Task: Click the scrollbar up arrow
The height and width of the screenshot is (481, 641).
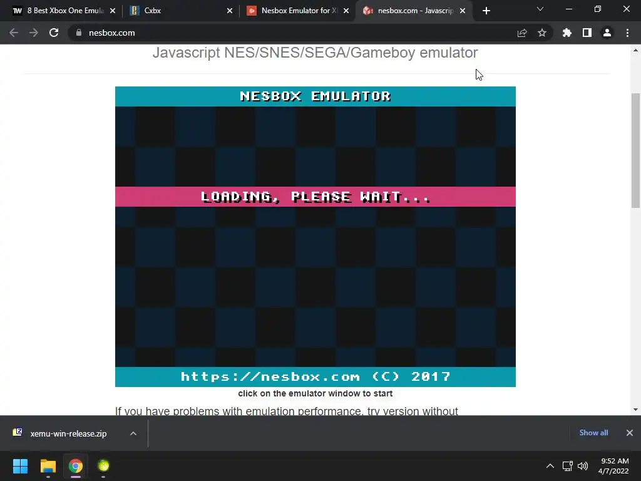Action: [635, 50]
